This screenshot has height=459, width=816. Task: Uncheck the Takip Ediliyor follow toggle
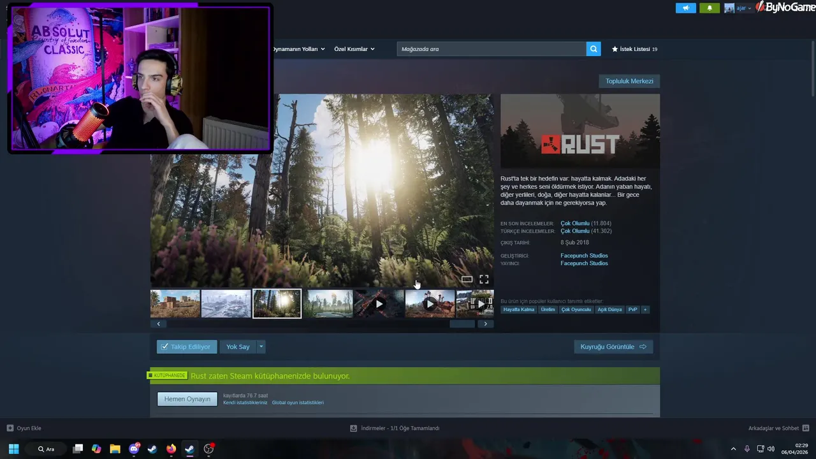click(x=187, y=347)
